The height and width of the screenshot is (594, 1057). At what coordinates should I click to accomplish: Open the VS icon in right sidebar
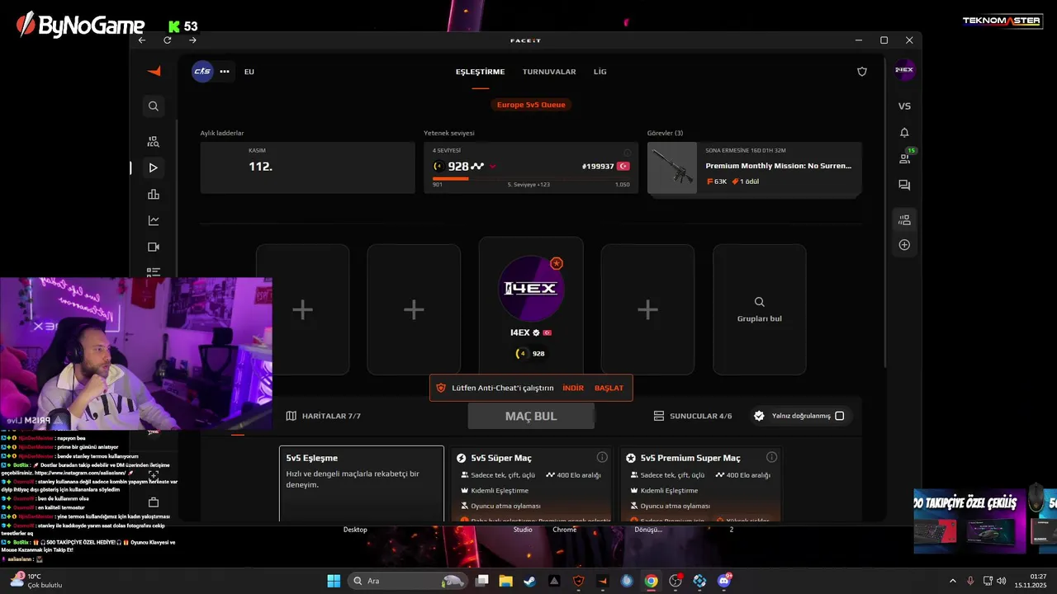[904, 106]
